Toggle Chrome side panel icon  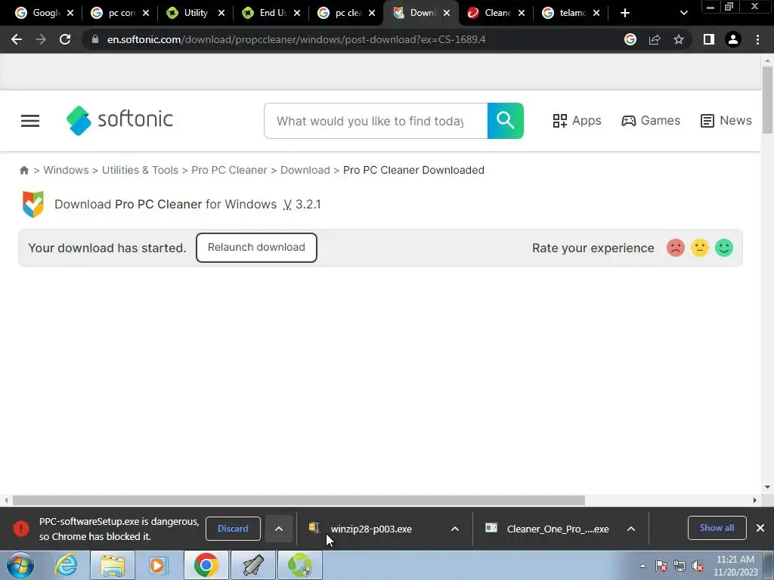[709, 39]
